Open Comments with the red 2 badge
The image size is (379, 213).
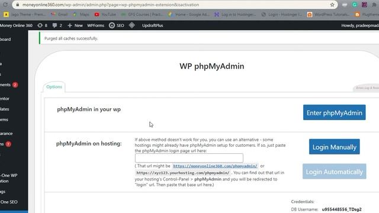pyautogui.click(x=9, y=85)
